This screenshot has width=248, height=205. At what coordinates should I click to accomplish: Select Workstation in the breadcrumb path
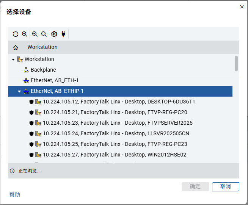point(42,47)
